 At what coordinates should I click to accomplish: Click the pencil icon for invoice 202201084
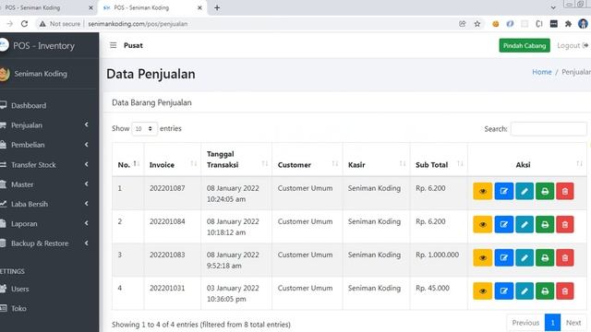[x=525, y=224]
